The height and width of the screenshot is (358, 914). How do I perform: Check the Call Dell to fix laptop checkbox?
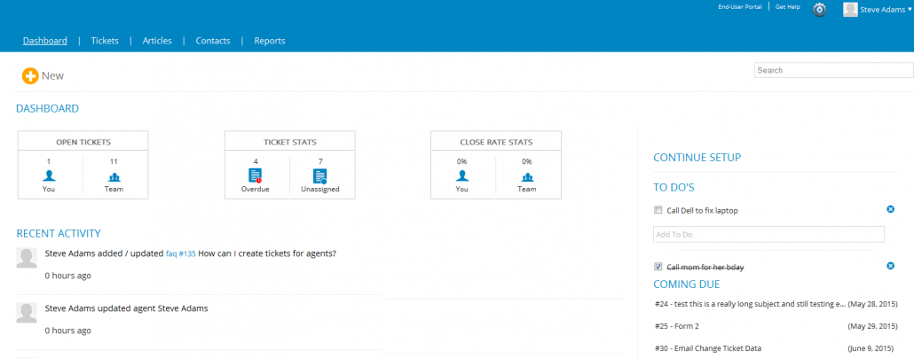pos(658,210)
